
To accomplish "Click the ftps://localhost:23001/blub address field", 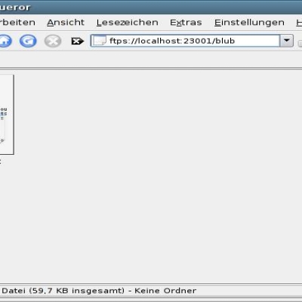I will [185, 41].
